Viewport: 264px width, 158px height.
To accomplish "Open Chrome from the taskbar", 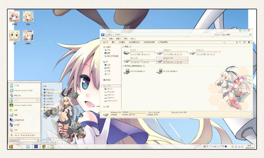I will (x=44, y=146).
